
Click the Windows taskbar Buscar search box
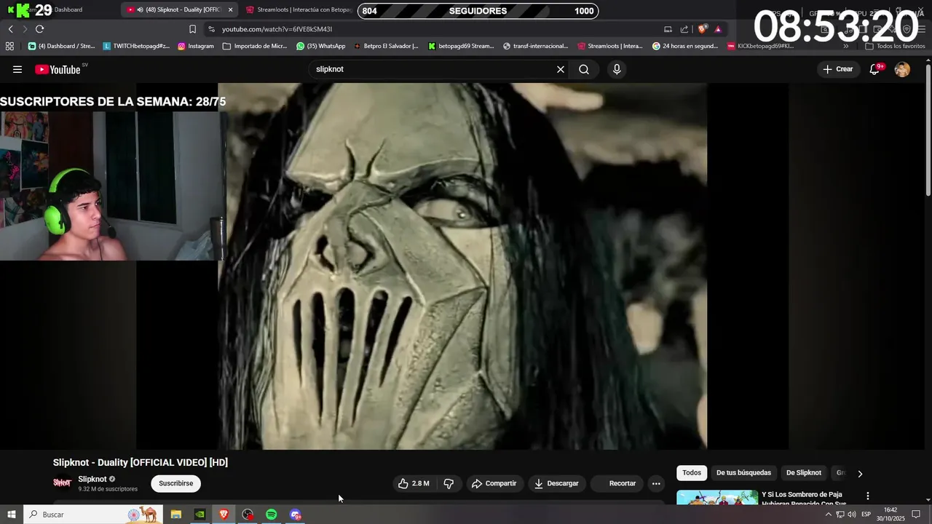(x=92, y=515)
